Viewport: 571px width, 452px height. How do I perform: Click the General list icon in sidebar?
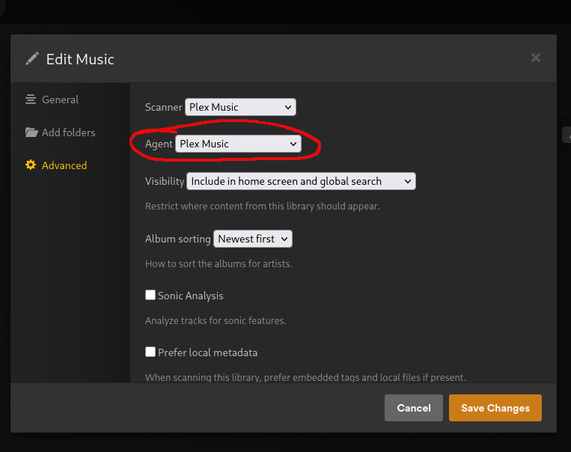31,100
